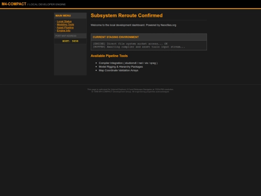Click the [BUFFER] log line
261x196 pixels.
point(139,47)
